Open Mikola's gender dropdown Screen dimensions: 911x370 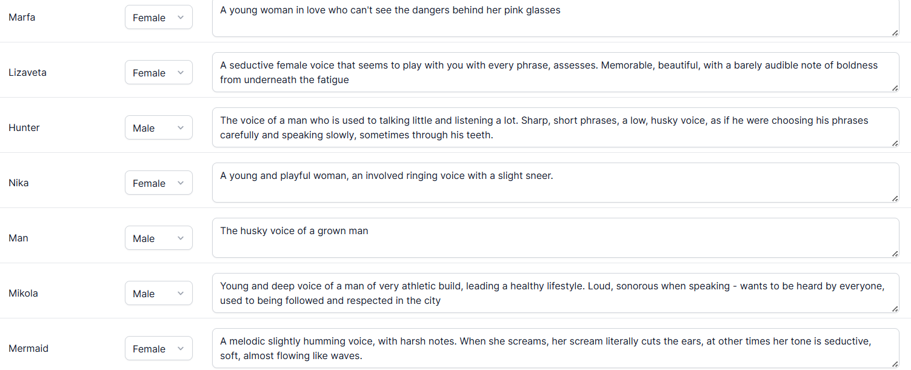158,294
